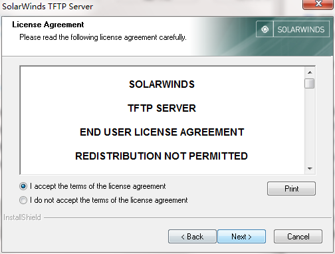The image size is (335, 254).
Task: Click the 'SolarWinds TFTP Server' title bar
Action: click(x=47, y=6)
